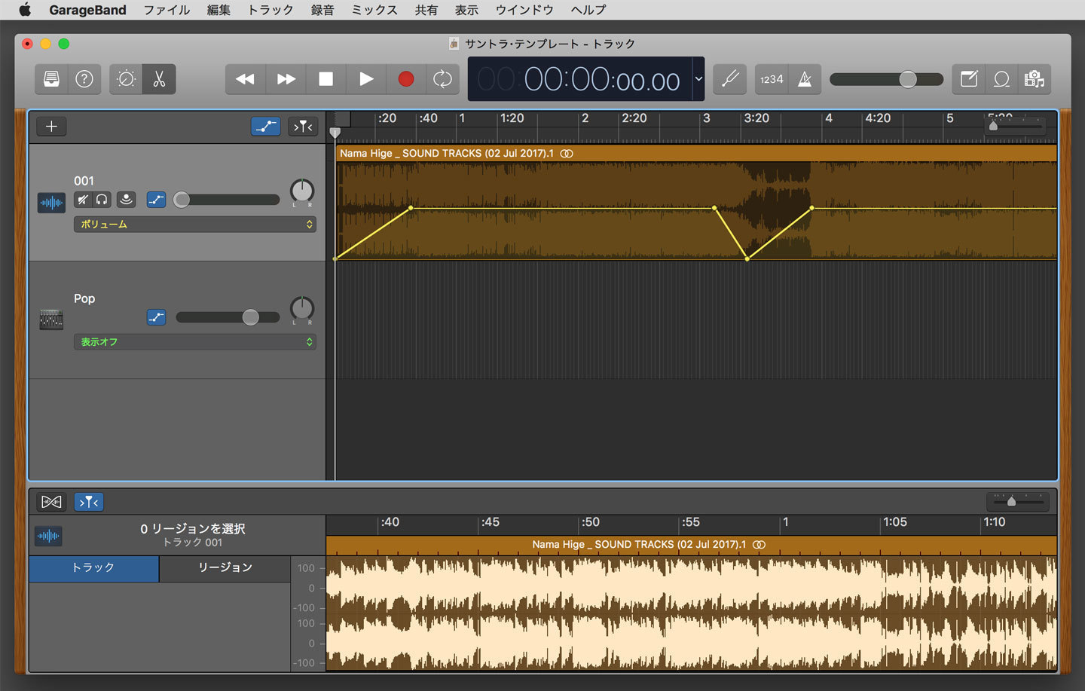This screenshot has width=1085, height=691.
Task: Toggle automation button on Pop track
Action: (x=156, y=317)
